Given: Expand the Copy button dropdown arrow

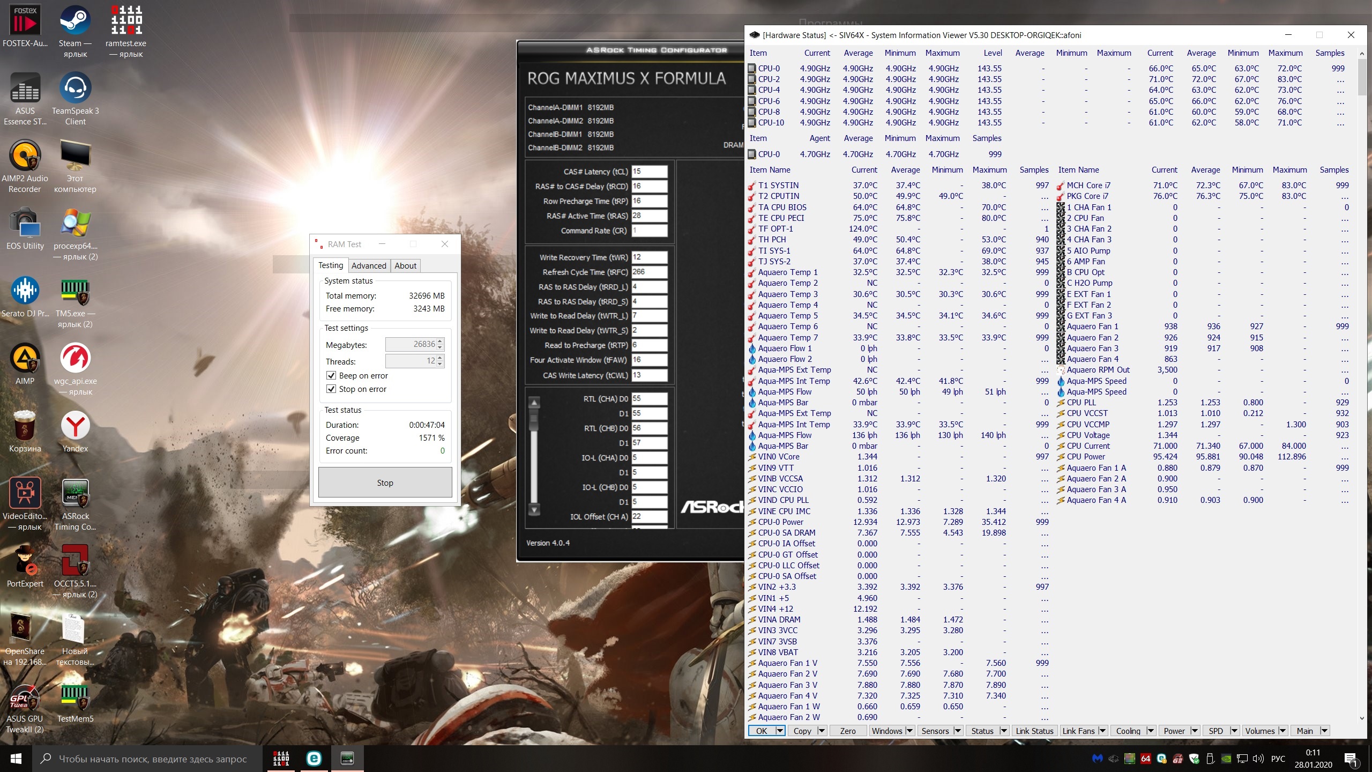Looking at the screenshot, I should click(822, 731).
